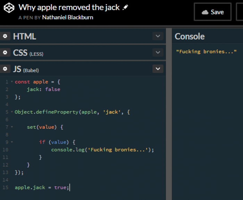This screenshot has width=243, height=200.
Task: Collapse code fold arrow on line 1
Action: [x=12, y=82]
